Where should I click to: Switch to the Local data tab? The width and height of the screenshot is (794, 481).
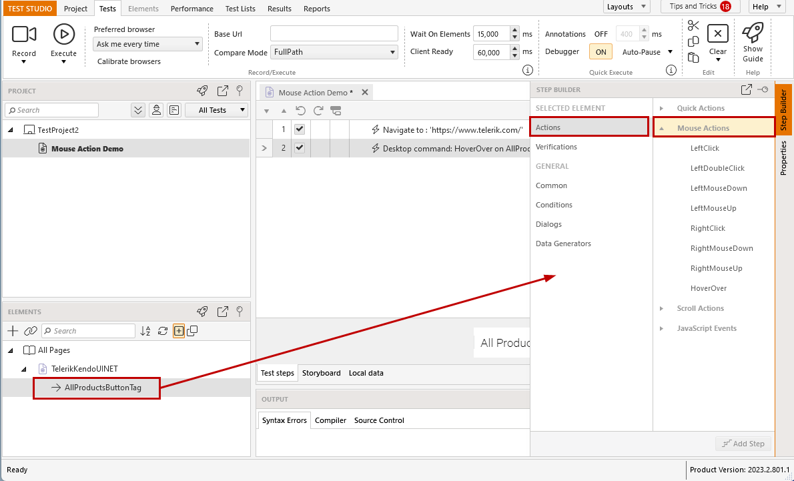366,373
